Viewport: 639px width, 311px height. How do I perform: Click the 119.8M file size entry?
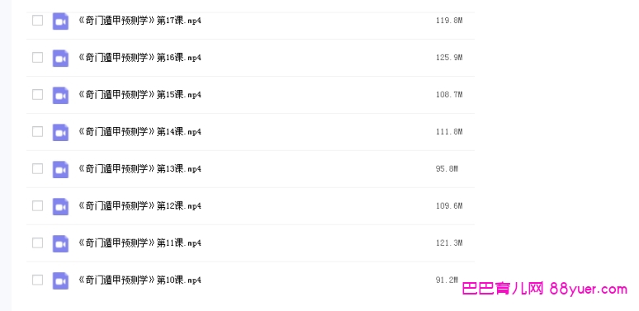(449, 21)
